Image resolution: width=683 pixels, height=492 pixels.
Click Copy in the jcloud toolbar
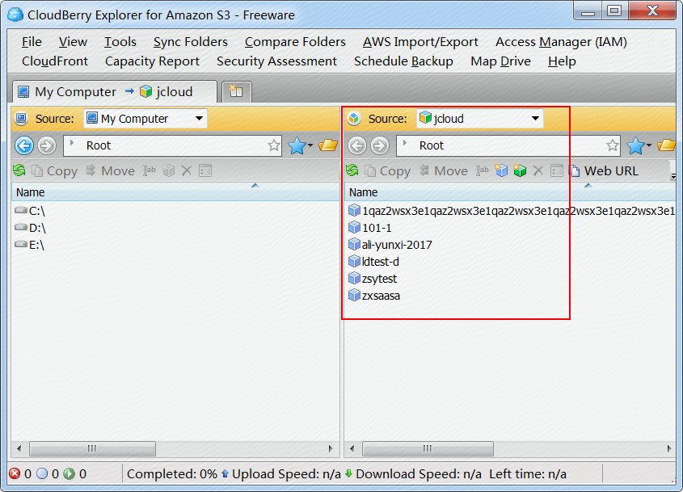(388, 170)
